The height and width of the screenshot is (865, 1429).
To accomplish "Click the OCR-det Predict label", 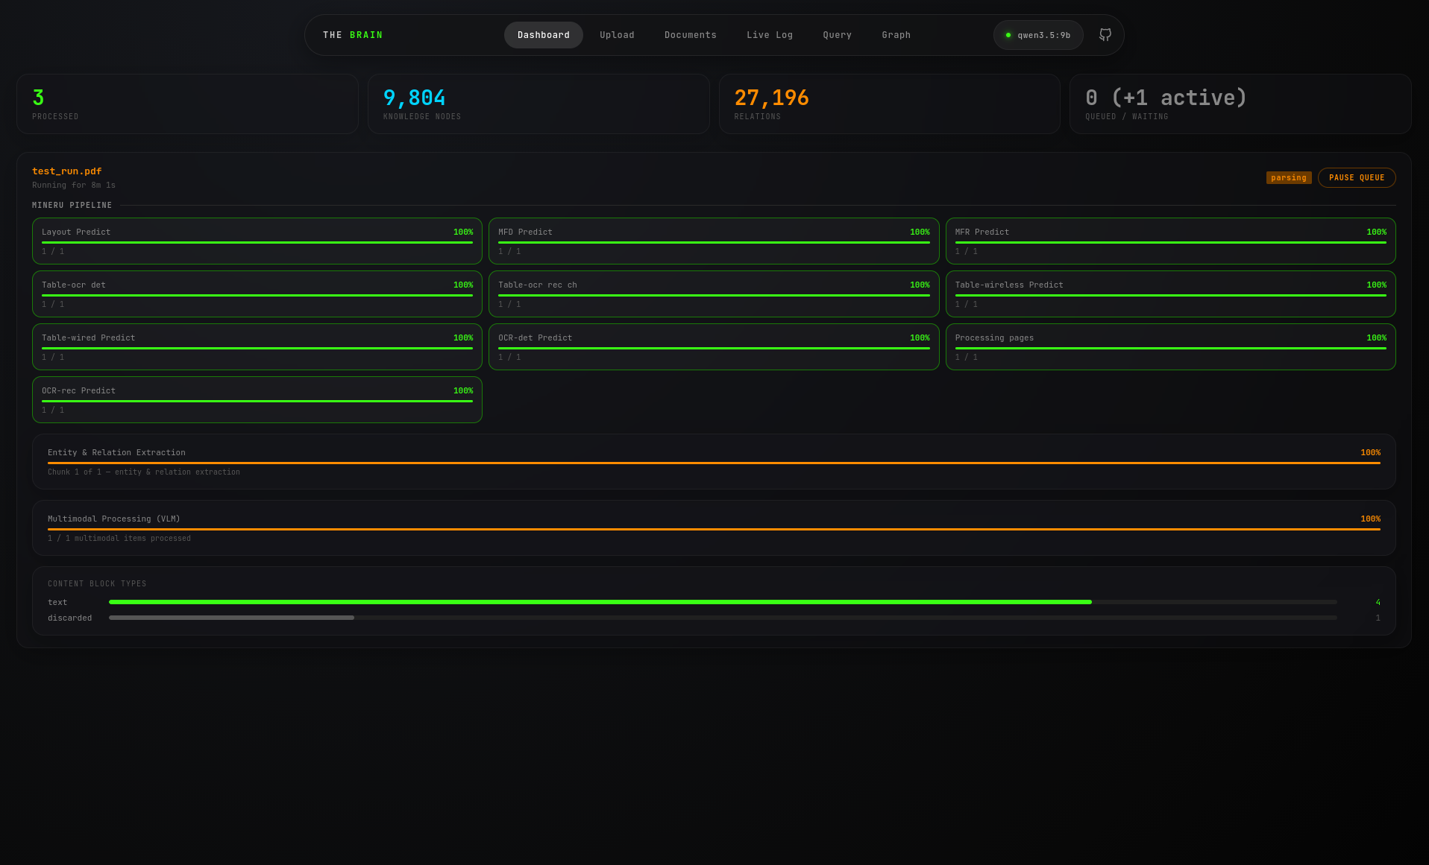I will (536, 338).
